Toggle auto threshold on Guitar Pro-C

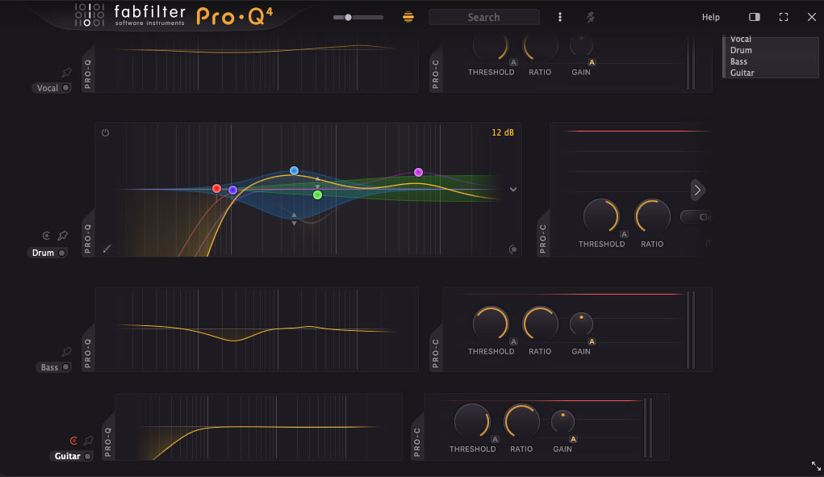coord(495,439)
